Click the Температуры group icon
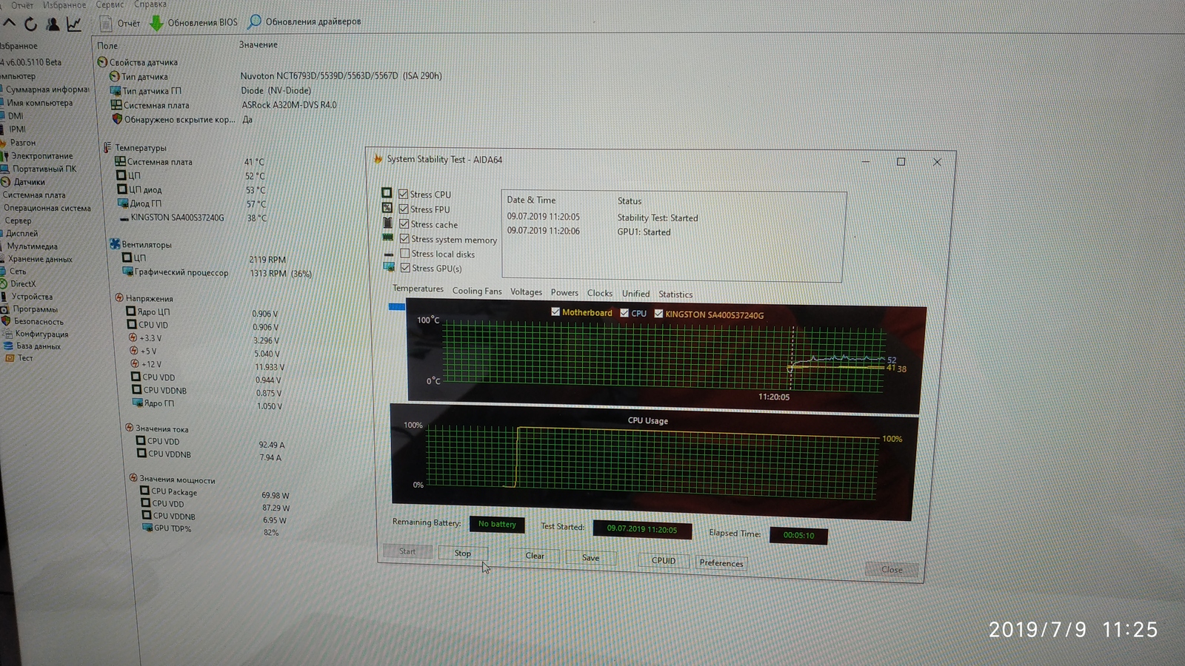 point(107,147)
